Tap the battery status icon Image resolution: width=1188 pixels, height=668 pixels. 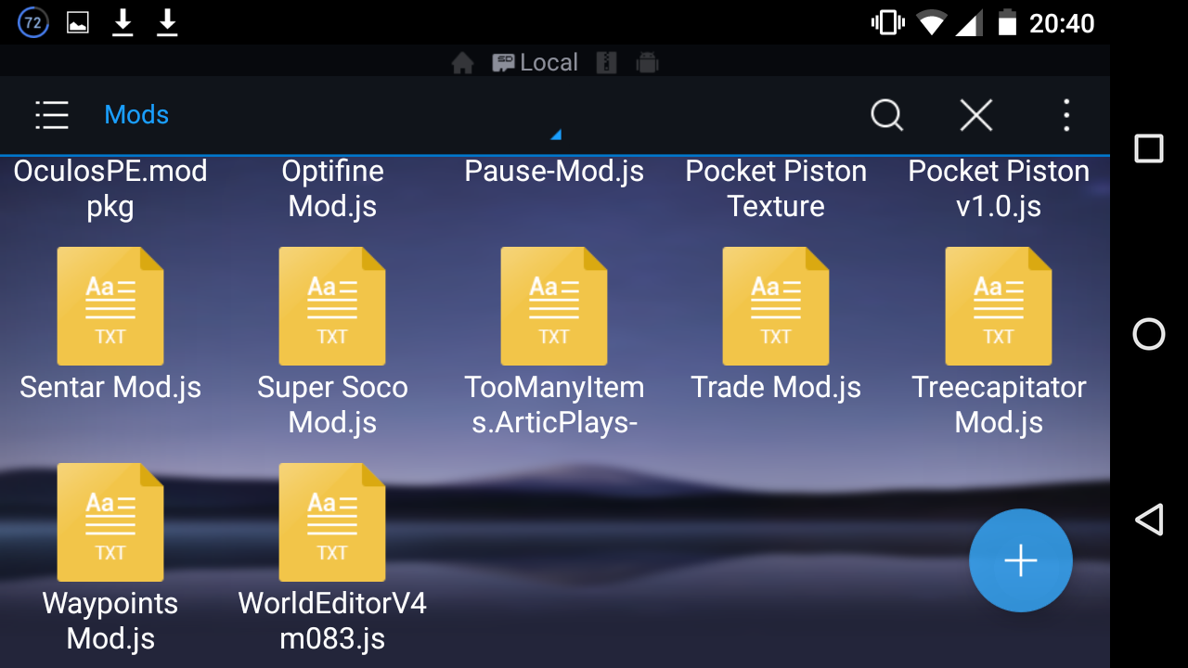1007,22
